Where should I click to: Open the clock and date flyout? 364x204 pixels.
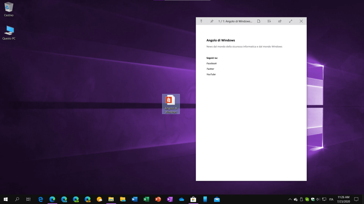coord(344,199)
